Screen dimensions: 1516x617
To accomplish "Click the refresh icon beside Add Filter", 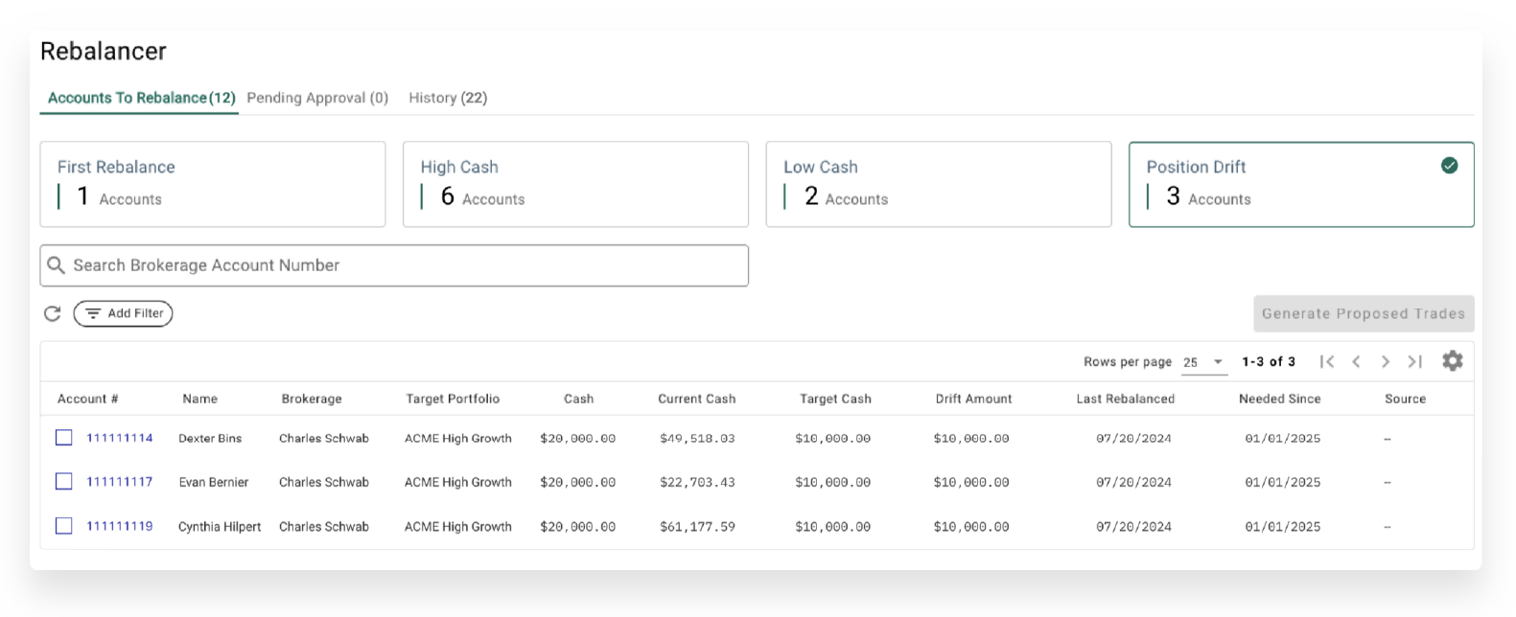I will click(x=53, y=313).
